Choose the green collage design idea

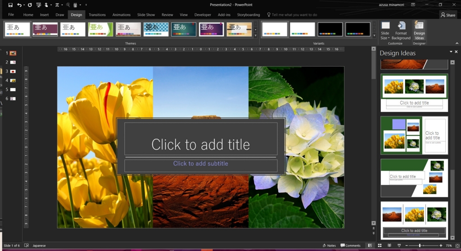[x=414, y=135]
